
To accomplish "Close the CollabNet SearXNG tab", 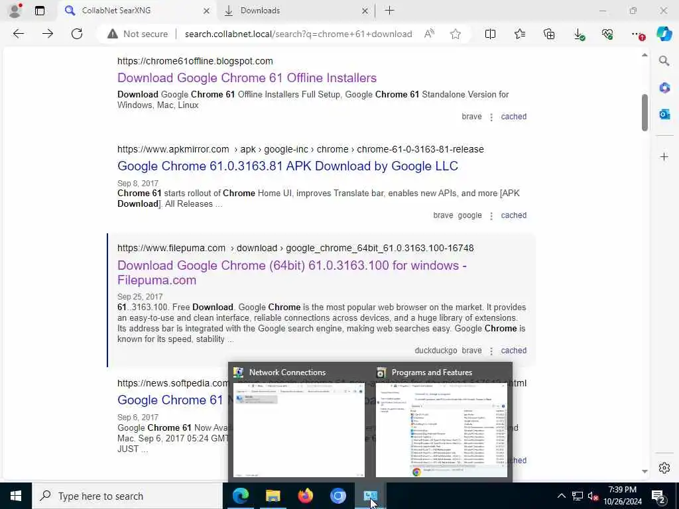I will click(207, 11).
